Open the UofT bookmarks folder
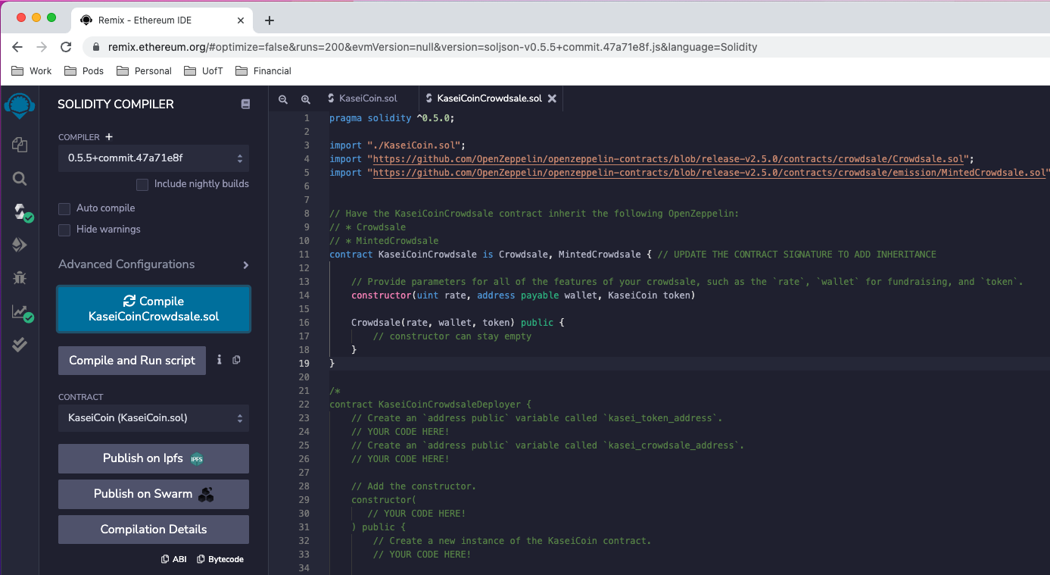This screenshot has width=1050, height=575. pyautogui.click(x=203, y=70)
